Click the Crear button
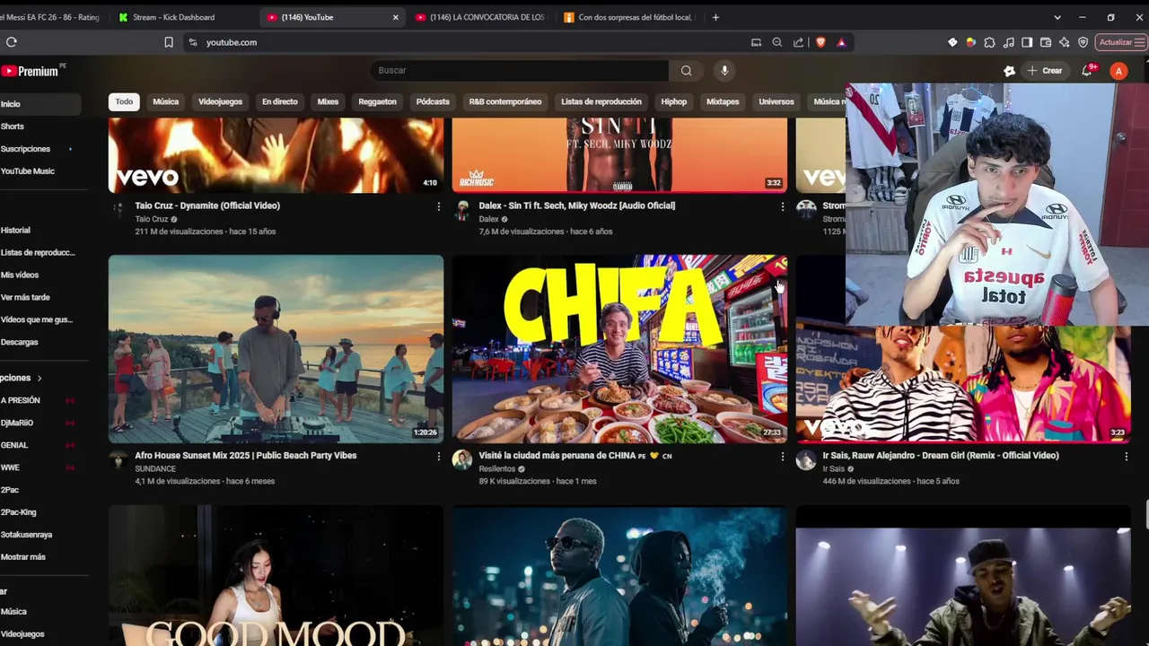The height and width of the screenshot is (646, 1149). click(1045, 71)
